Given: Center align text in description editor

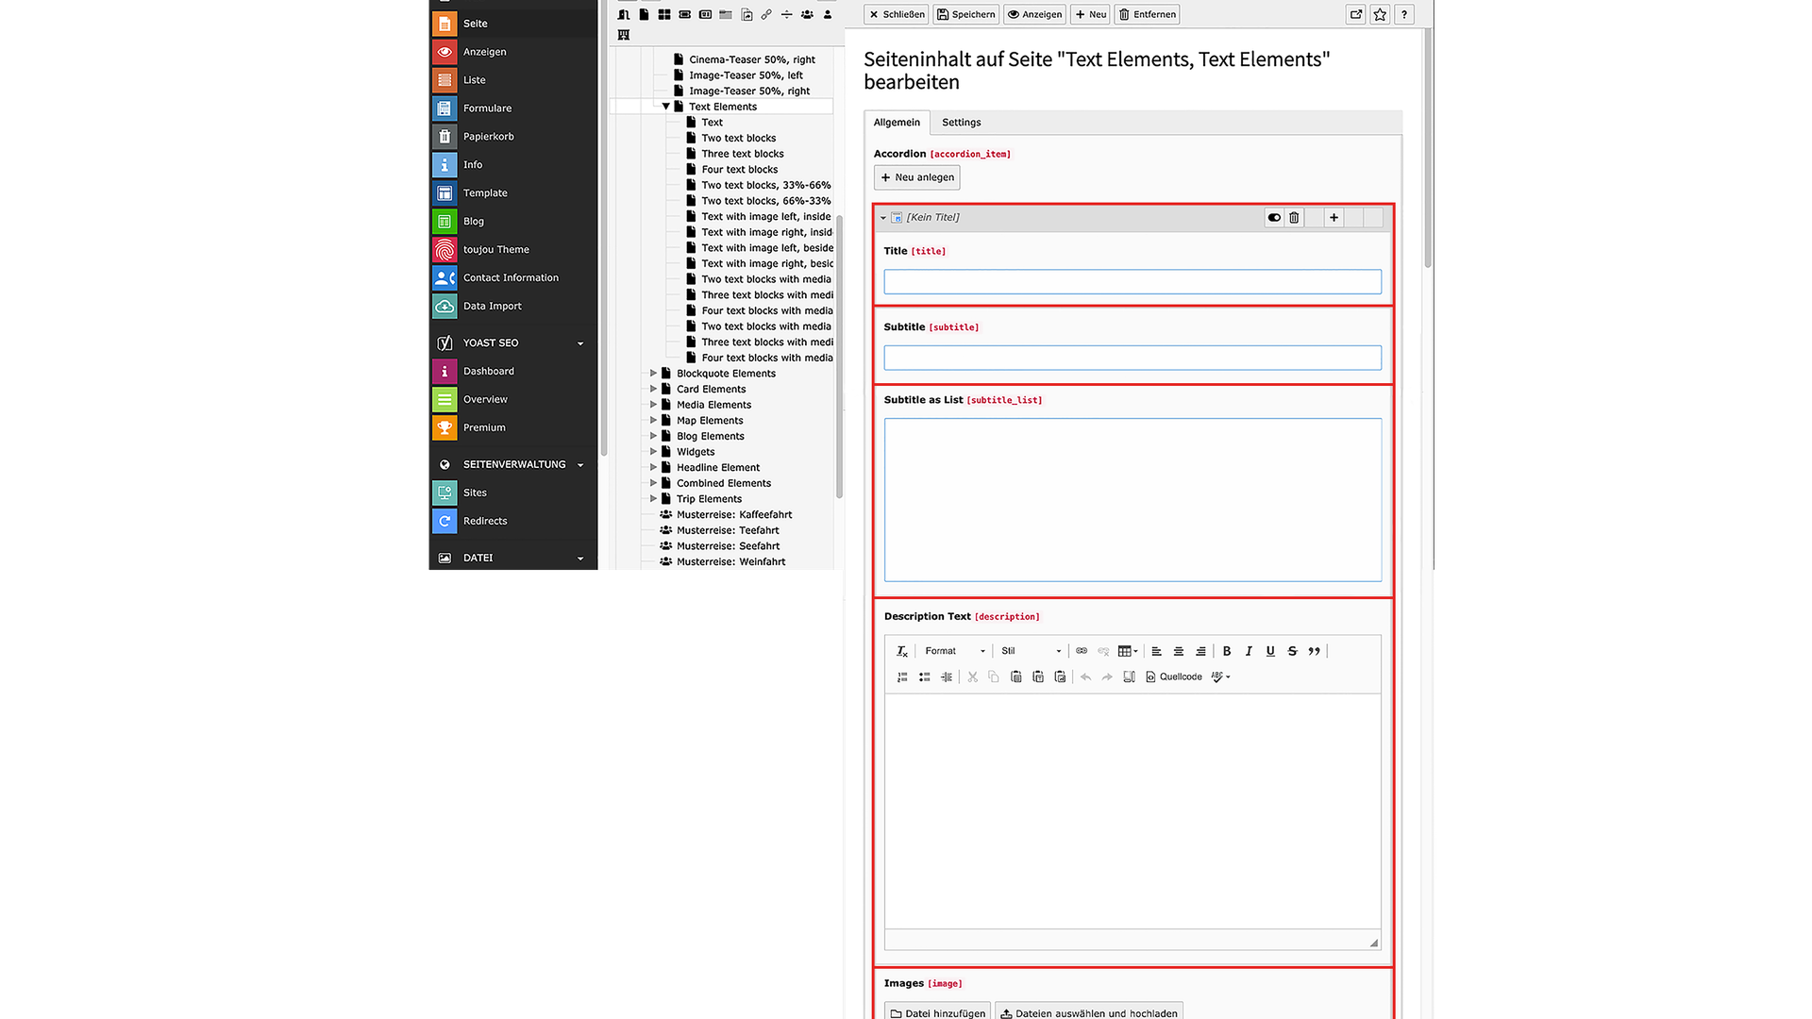Looking at the screenshot, I should [1179, 651].
